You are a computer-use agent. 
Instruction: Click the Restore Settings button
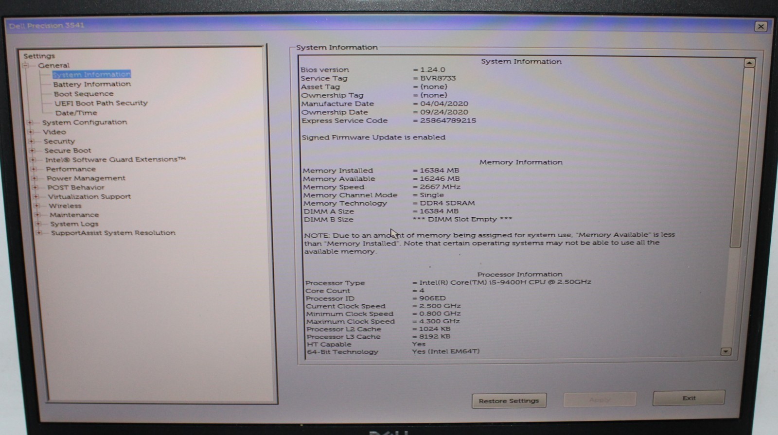point(509,401)
